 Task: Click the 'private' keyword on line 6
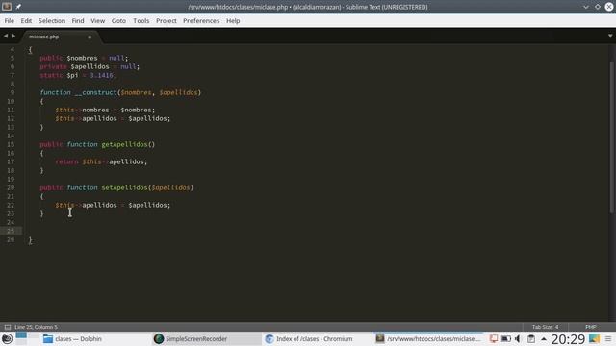coord(53,66)
